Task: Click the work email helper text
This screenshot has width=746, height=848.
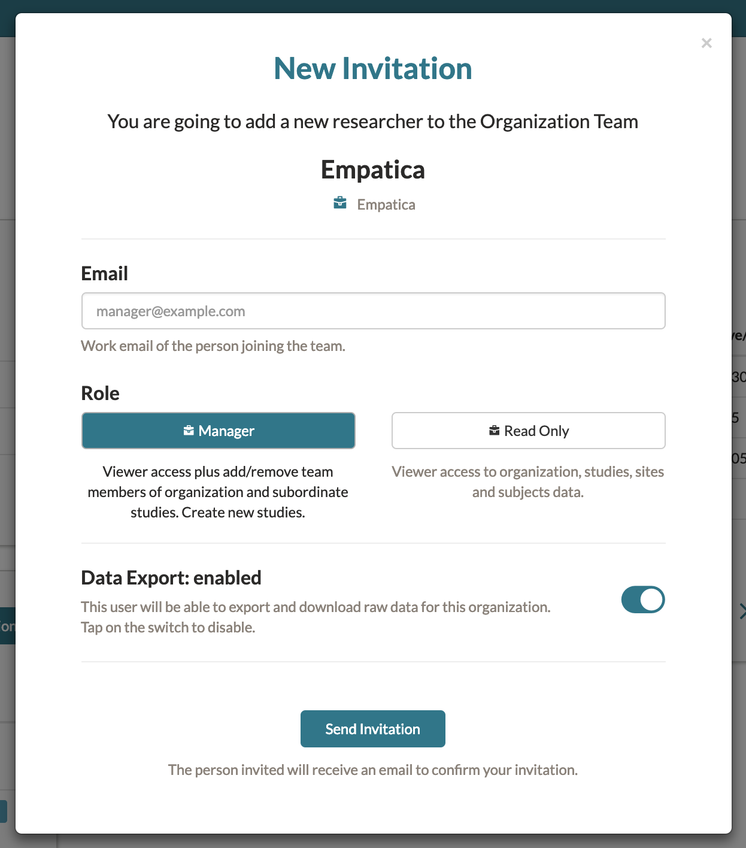Action: (x=213, y=346)
